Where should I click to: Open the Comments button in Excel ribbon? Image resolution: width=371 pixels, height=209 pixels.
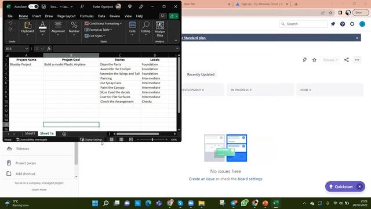162,16
